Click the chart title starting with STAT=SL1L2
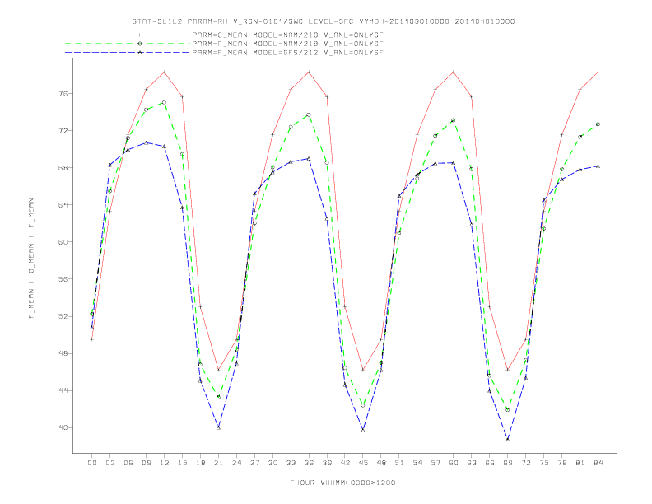Screen dimensions: 652x504 pyautogui.click(x=323, y=21)
